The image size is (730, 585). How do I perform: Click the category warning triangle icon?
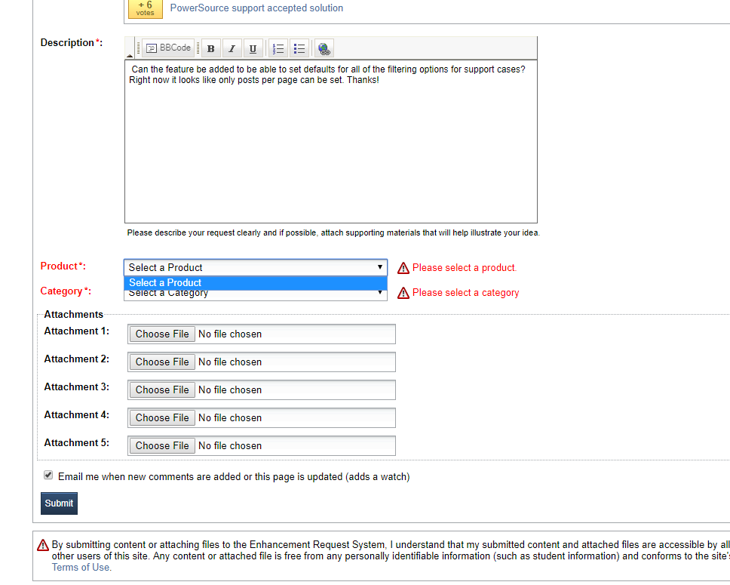(403, 293)
